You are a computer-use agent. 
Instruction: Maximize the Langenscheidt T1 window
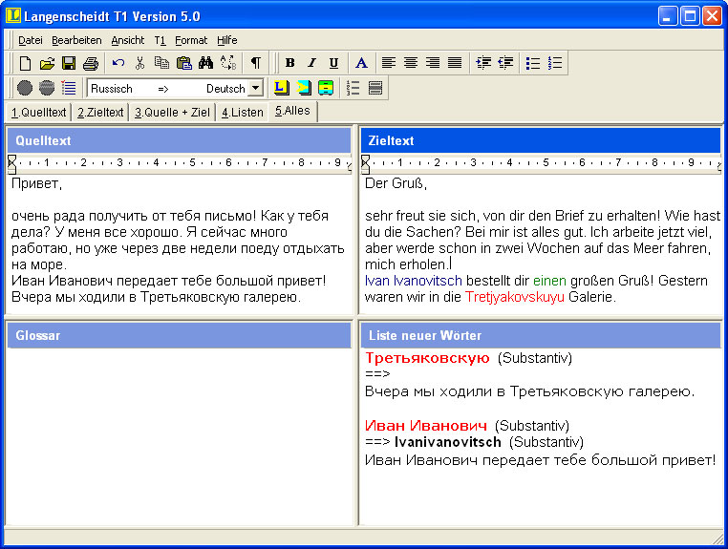click(x=690, y=16)
